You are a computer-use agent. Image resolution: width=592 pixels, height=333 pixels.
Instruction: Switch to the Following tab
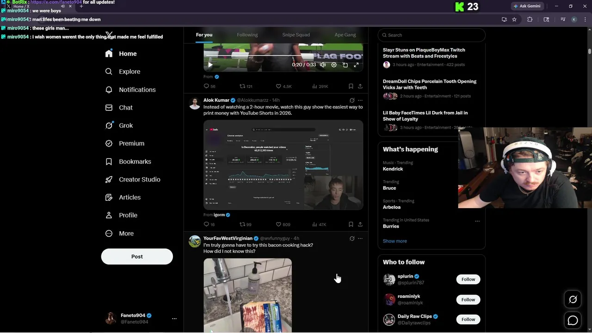pyautogui.click(x=247, y=35)
